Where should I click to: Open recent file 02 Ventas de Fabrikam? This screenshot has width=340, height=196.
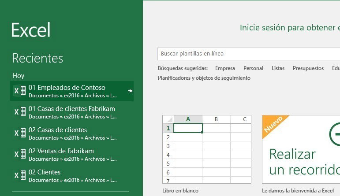tap(72, 155)
